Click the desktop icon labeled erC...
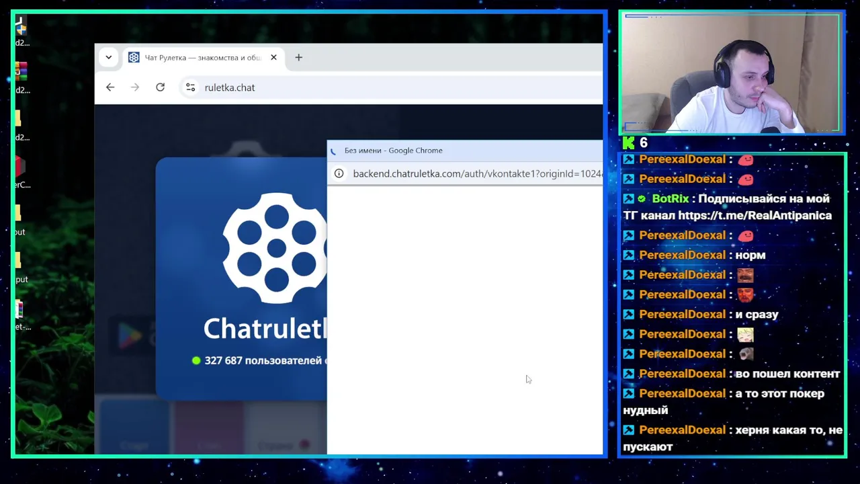860x484 pixels. pyautogui.click(x=21, y=172)
